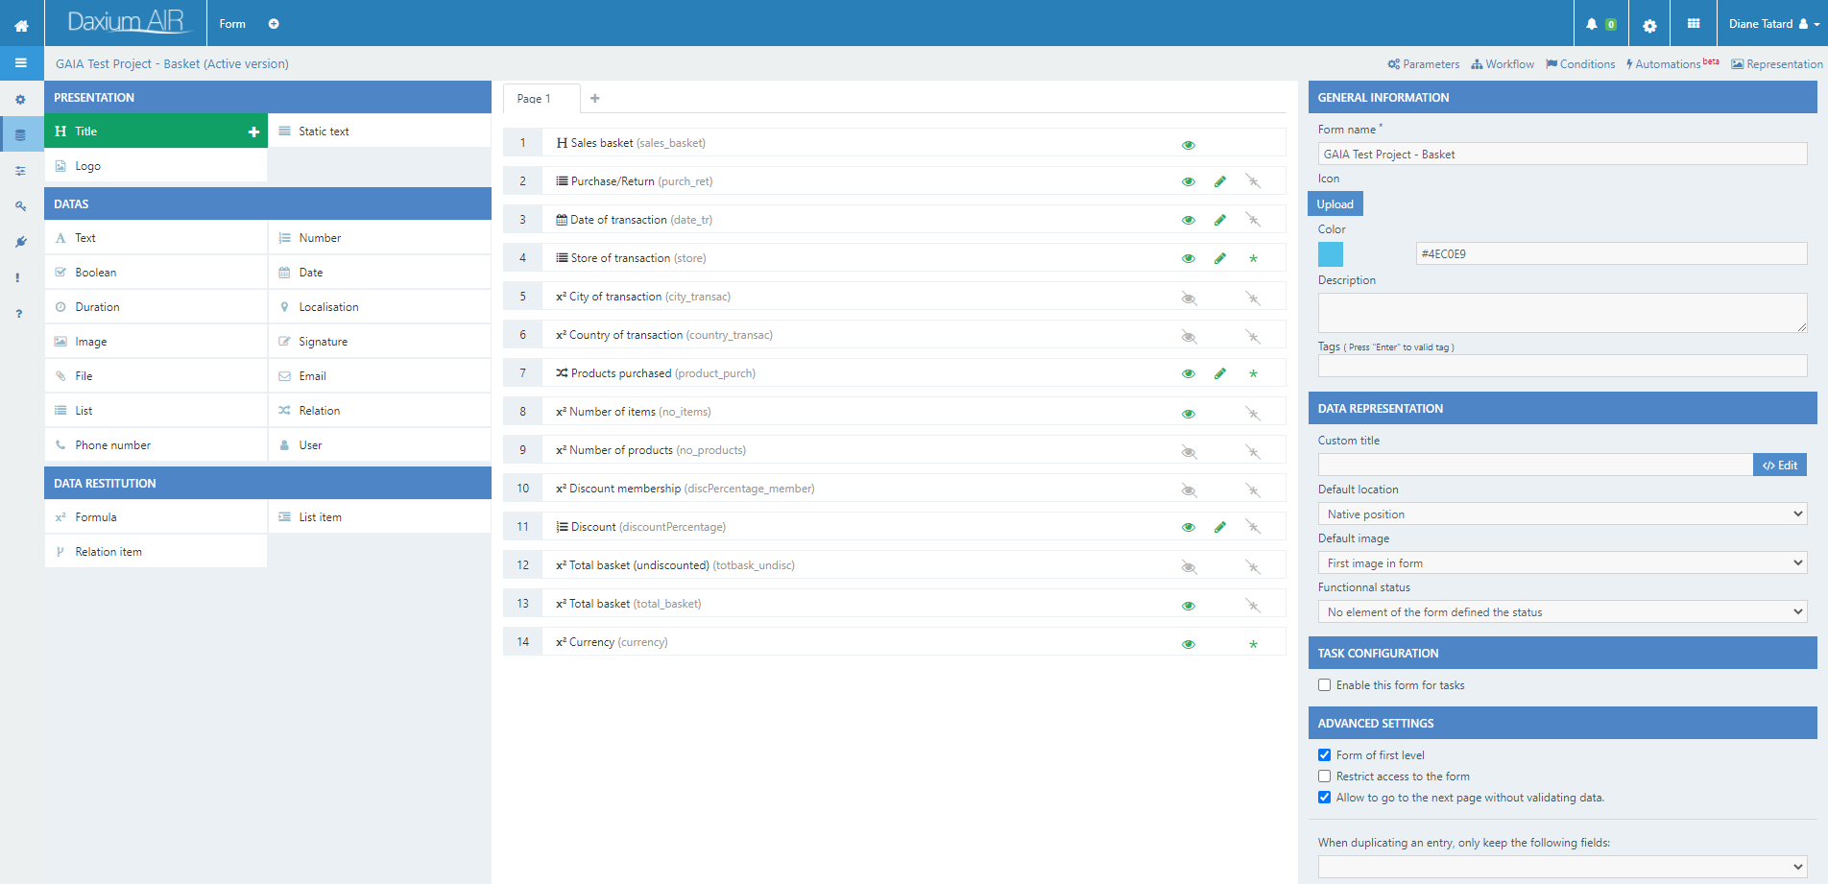
Task: Open Representation section
Action: (1777, 64)
